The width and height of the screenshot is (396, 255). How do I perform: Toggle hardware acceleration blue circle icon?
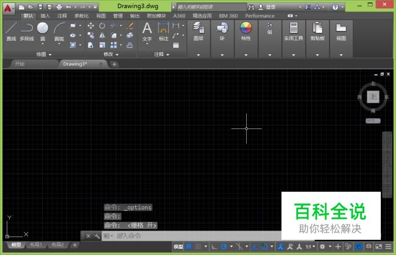click(359, 246)
